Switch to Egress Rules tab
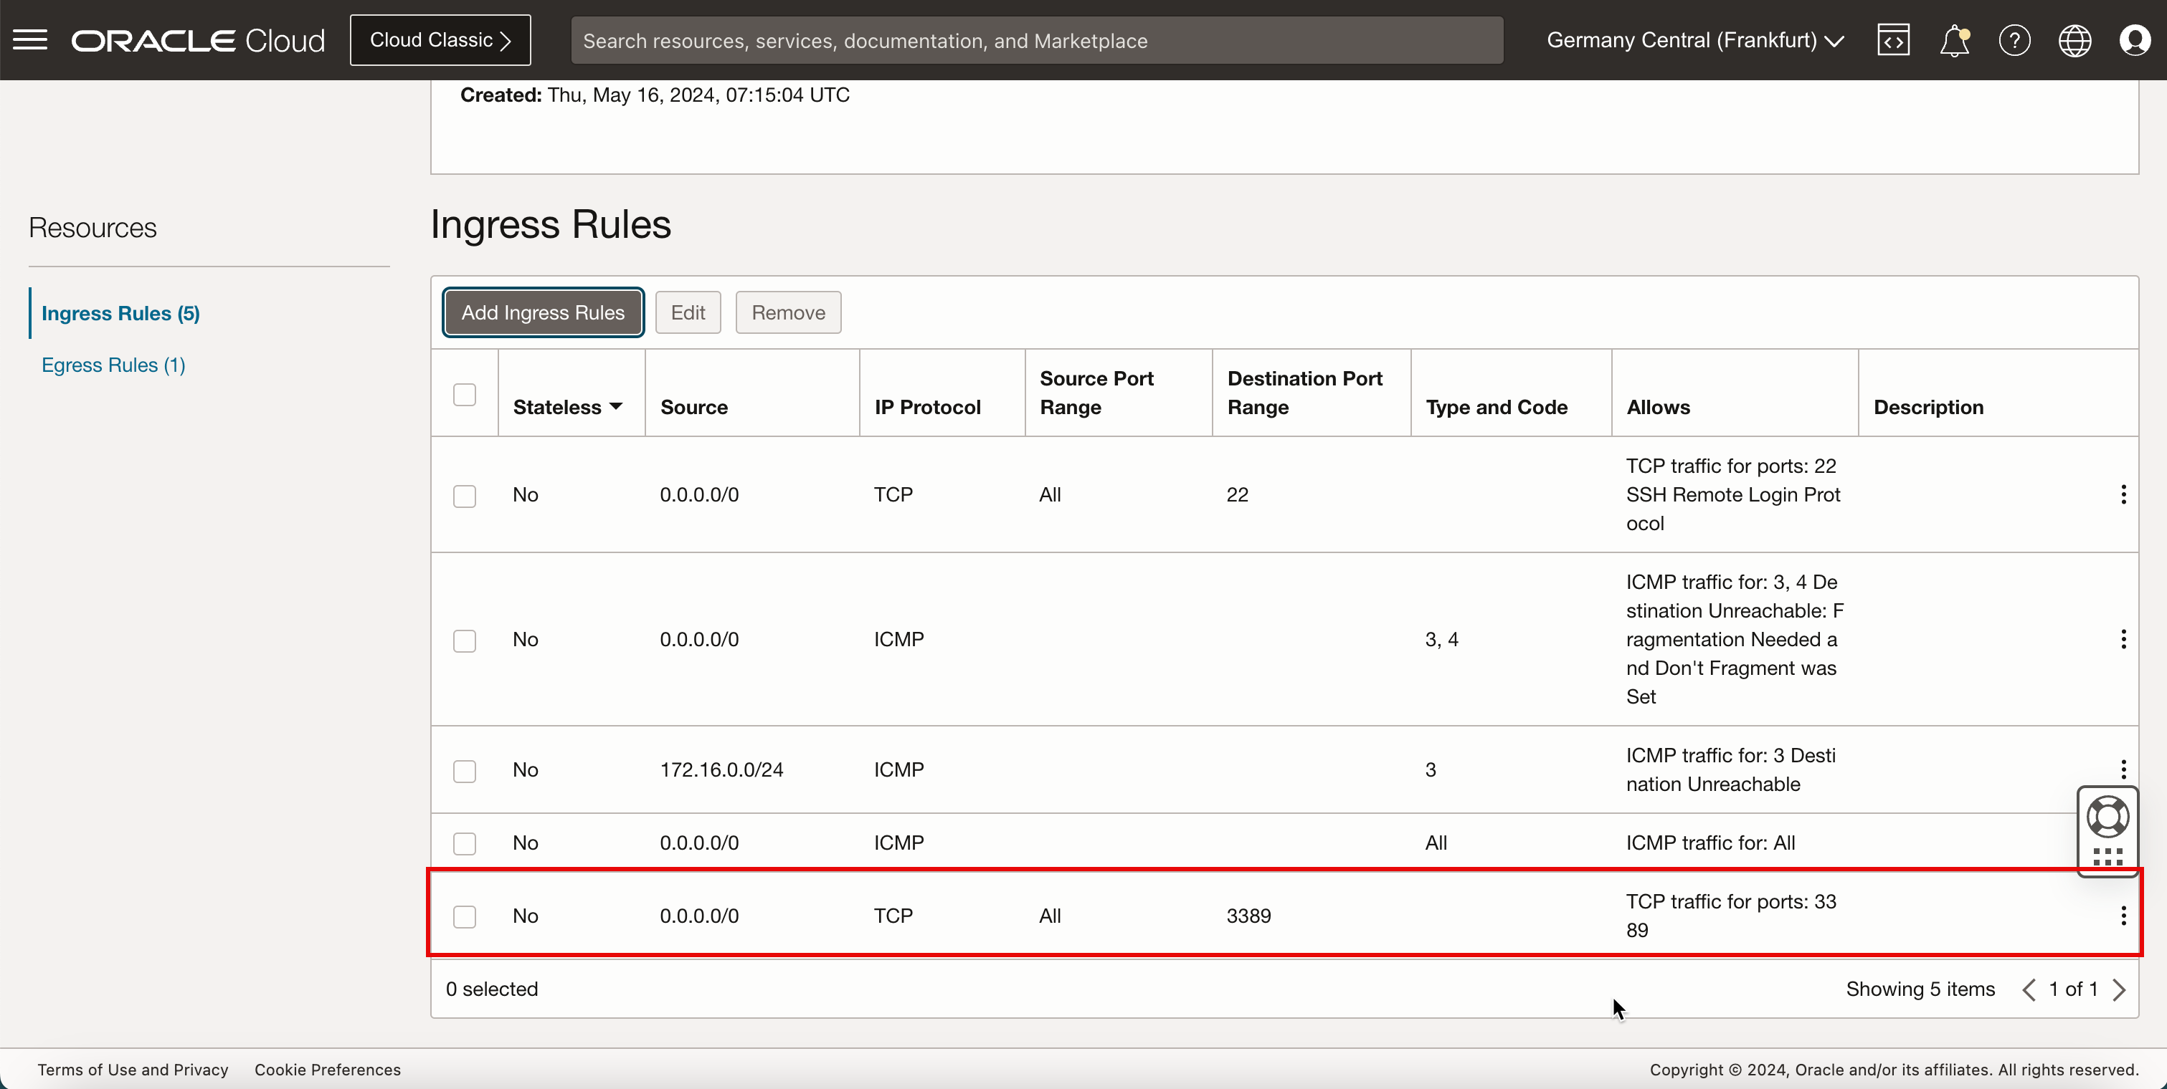The image size is (2167, 1089). (x=114, y=364)
